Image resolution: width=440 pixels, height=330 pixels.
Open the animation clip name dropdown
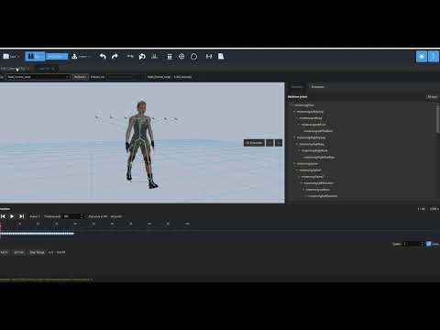pyautogui.click(x=38, y=77)
